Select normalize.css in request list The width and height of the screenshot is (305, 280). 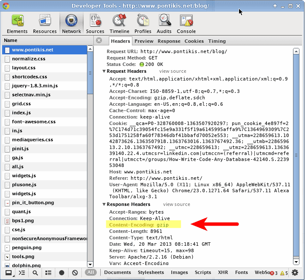pos(45,59)
